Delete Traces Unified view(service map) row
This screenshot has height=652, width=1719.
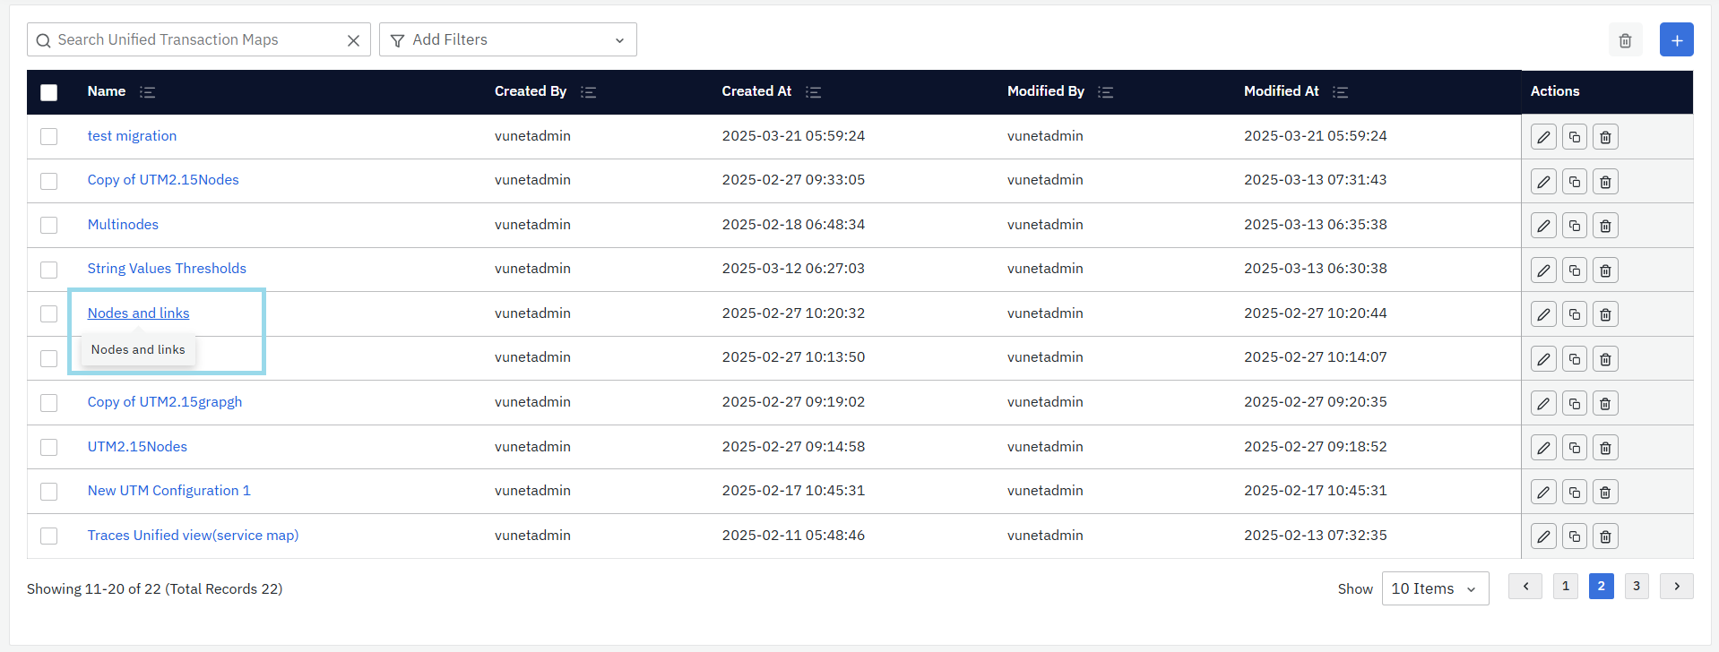pyautogui.click(x=1605, y=536)
